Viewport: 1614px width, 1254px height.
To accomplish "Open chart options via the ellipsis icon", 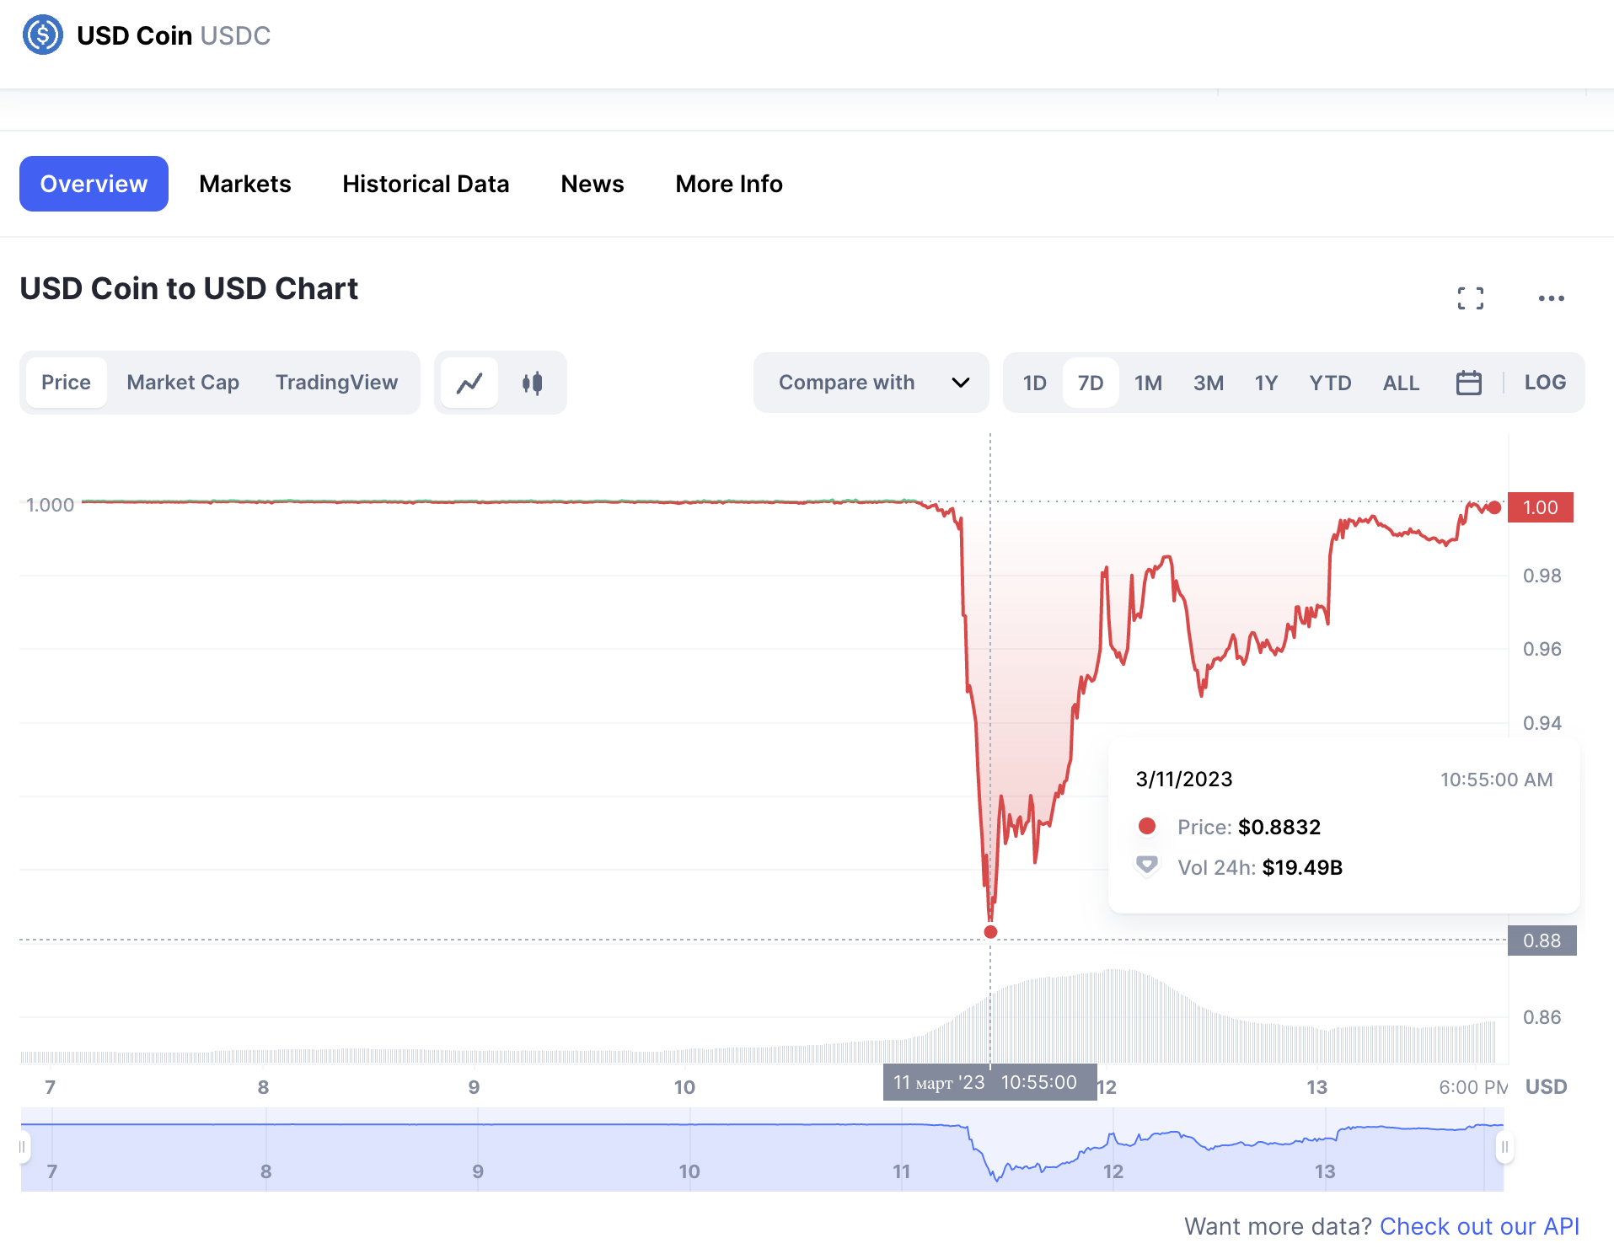I will pos(1551,297).
